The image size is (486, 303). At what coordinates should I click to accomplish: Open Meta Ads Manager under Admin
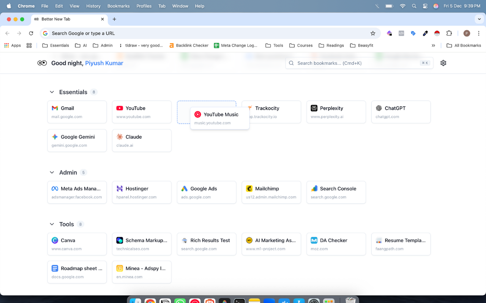click(x=77, y=192)
